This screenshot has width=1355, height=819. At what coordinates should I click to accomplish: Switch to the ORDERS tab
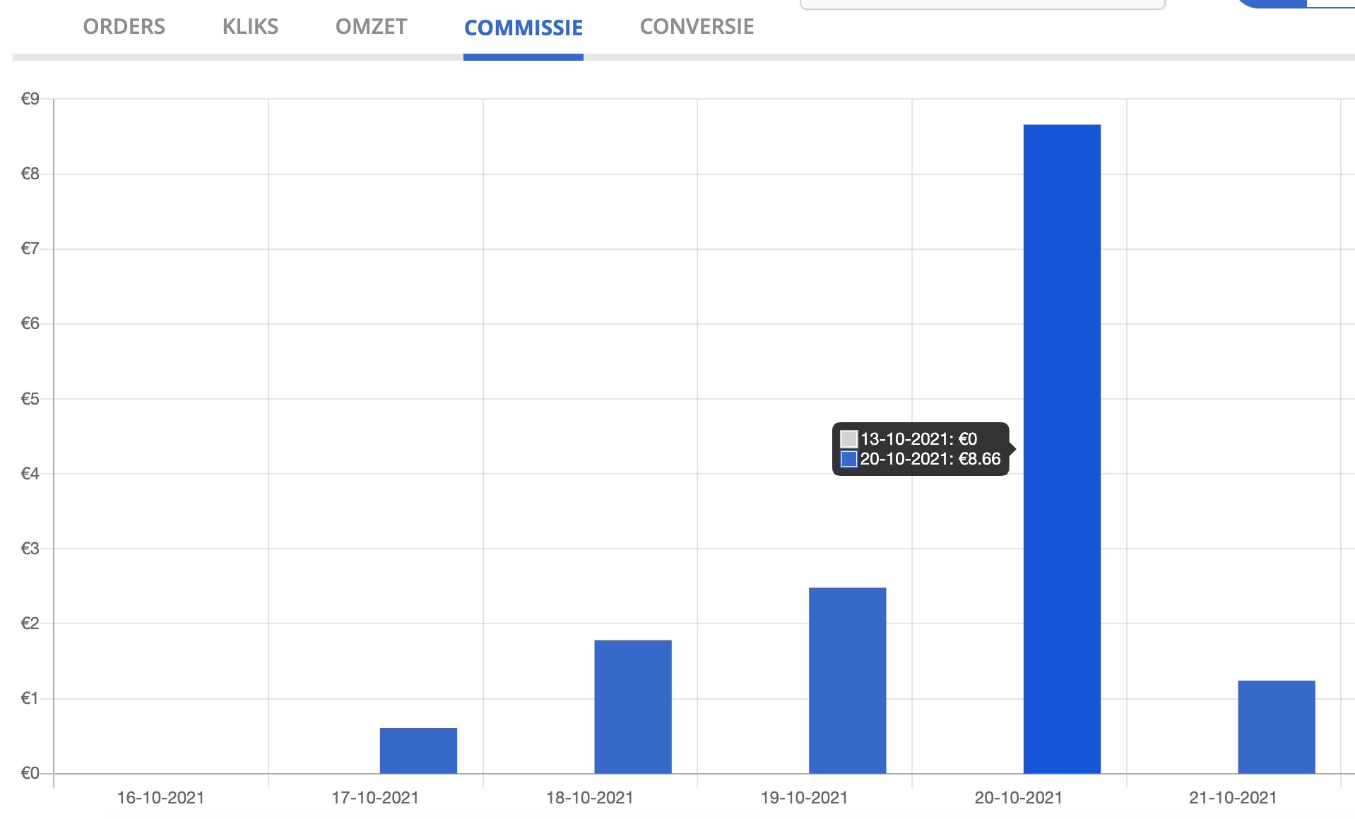(124, 27)
